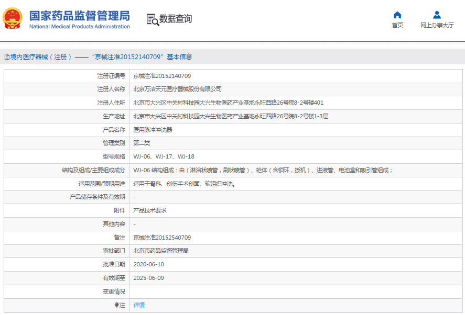Open 网上办事大厅 text link
Image resolution: width=465 pixels, height=315 pixels.
click(x=437, y=25)
